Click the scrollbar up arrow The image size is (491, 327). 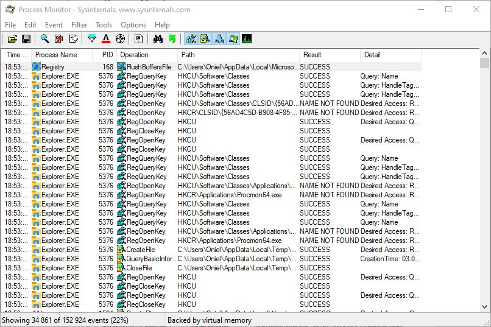pos(484,53)
